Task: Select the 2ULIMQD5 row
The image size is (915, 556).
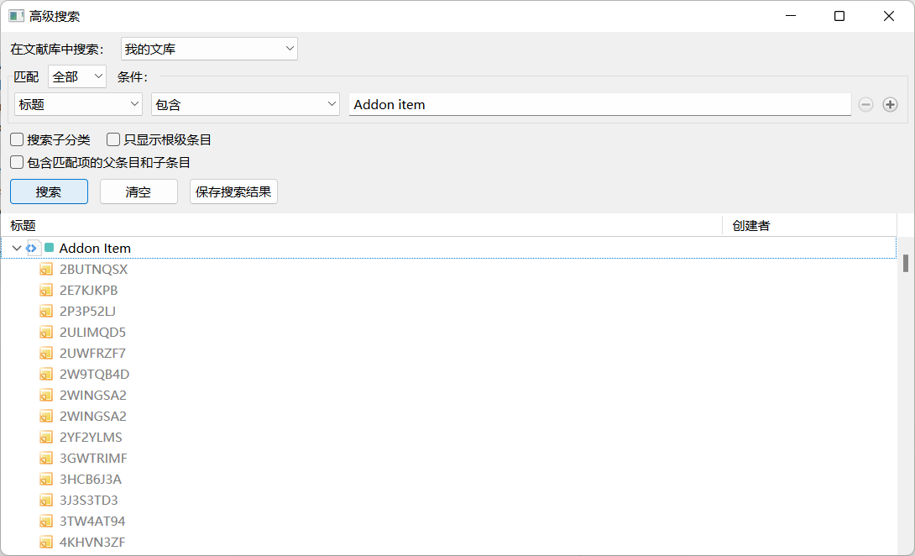Action: [448, 333]
